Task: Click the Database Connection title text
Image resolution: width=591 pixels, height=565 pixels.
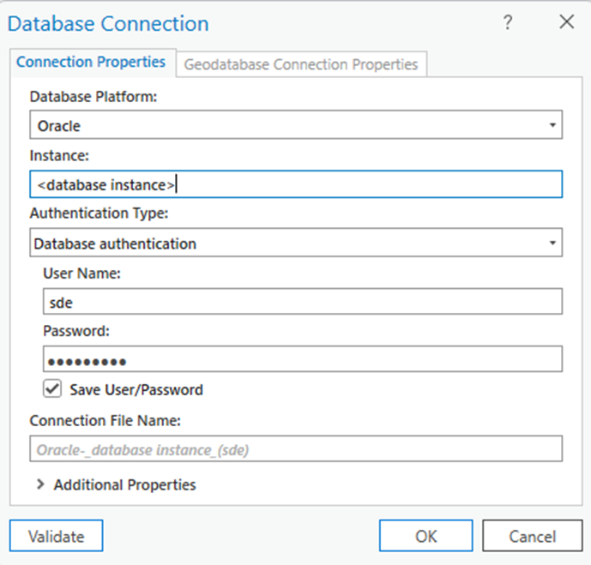Action: tap(108, 24)
